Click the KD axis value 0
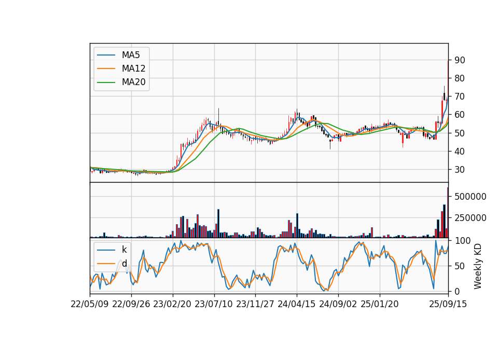This screenshot has height=358, width=498. (x=457, y=291)
